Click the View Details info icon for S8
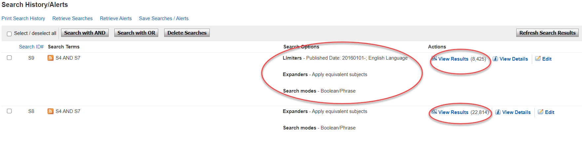 (x=498, y=112)
